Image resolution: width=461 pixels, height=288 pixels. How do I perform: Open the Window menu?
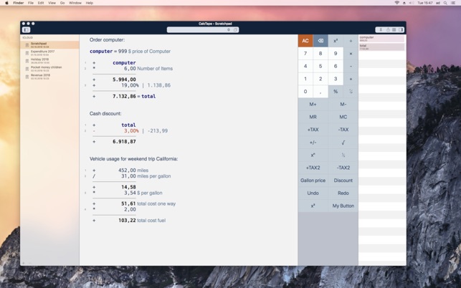point(75,3)
